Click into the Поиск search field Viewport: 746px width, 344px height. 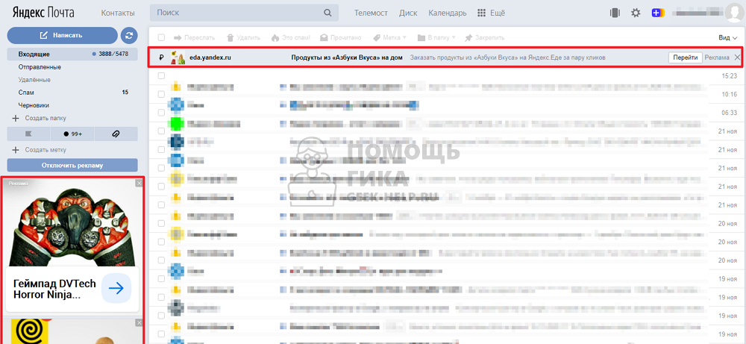235,13
